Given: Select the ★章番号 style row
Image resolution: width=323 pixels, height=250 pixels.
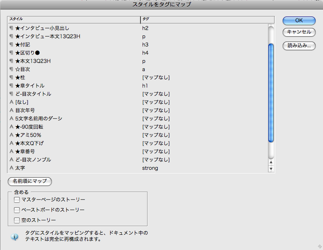Looking at the screenshot, I should coord(138,151).
